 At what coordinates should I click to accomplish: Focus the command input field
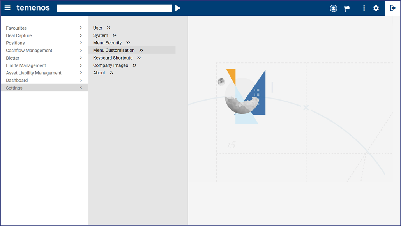114,8
